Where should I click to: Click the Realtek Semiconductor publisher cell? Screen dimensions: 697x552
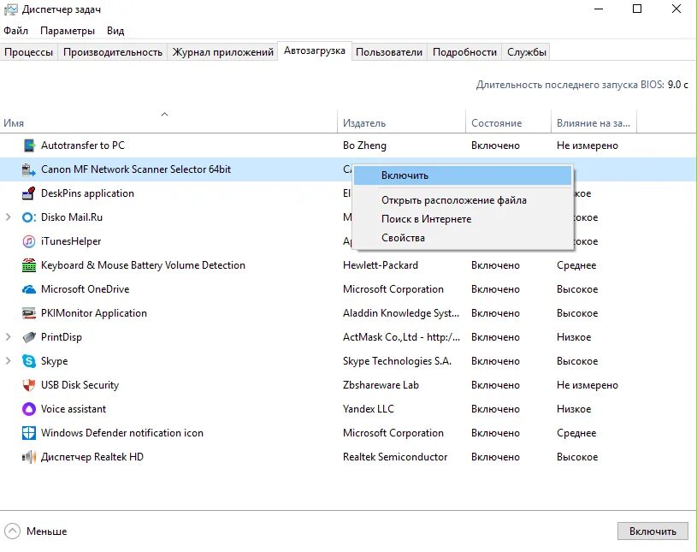pos(395,457)
